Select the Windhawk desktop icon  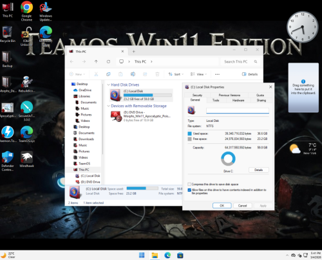pyautogui.click(x=26, y=159)
